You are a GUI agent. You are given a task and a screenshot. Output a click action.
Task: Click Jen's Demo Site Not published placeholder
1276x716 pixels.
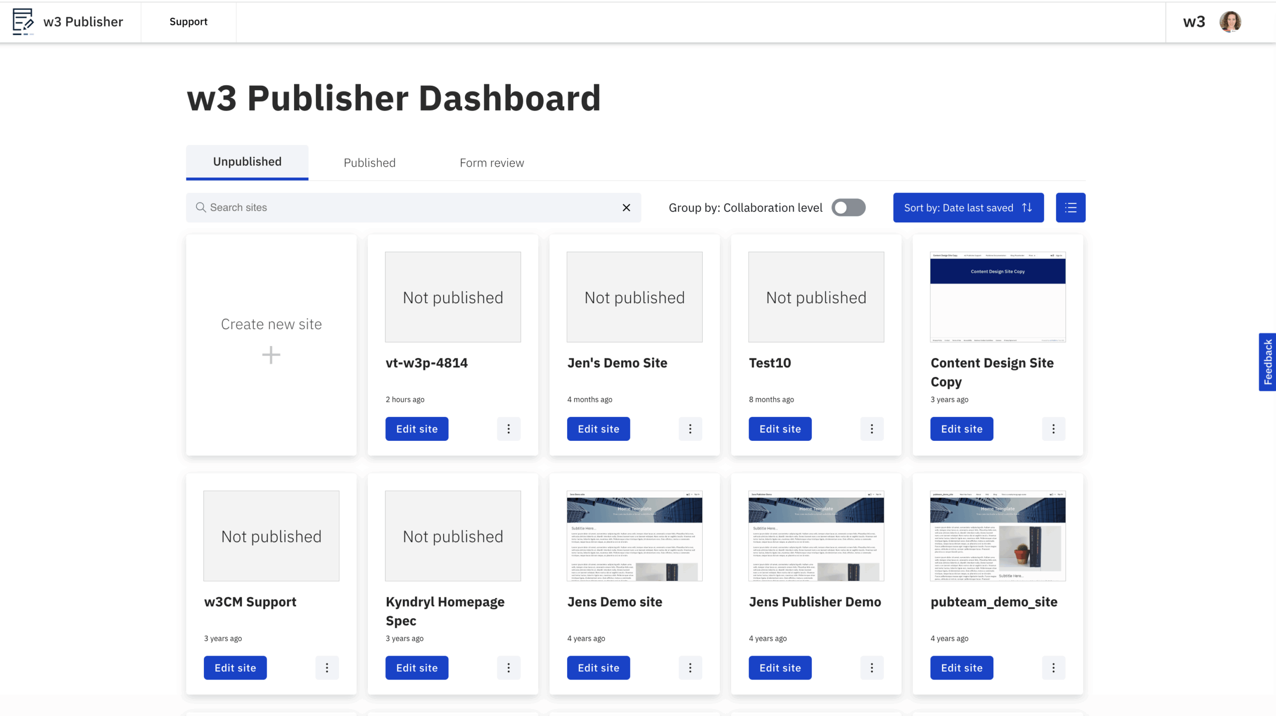(x=635, y=297)
